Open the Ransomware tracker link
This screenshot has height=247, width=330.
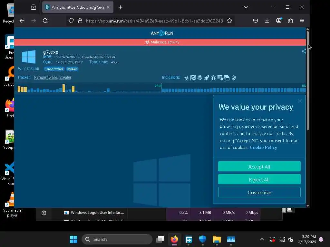(x=46, y=78)
